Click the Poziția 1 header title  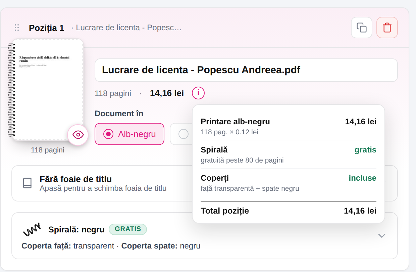click(x=46, y=28)
